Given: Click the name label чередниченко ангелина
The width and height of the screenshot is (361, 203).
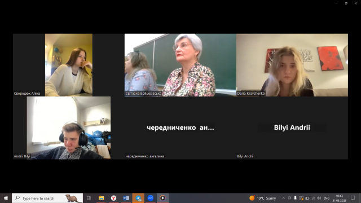Looking at the screenshot, I should [145, 156].
